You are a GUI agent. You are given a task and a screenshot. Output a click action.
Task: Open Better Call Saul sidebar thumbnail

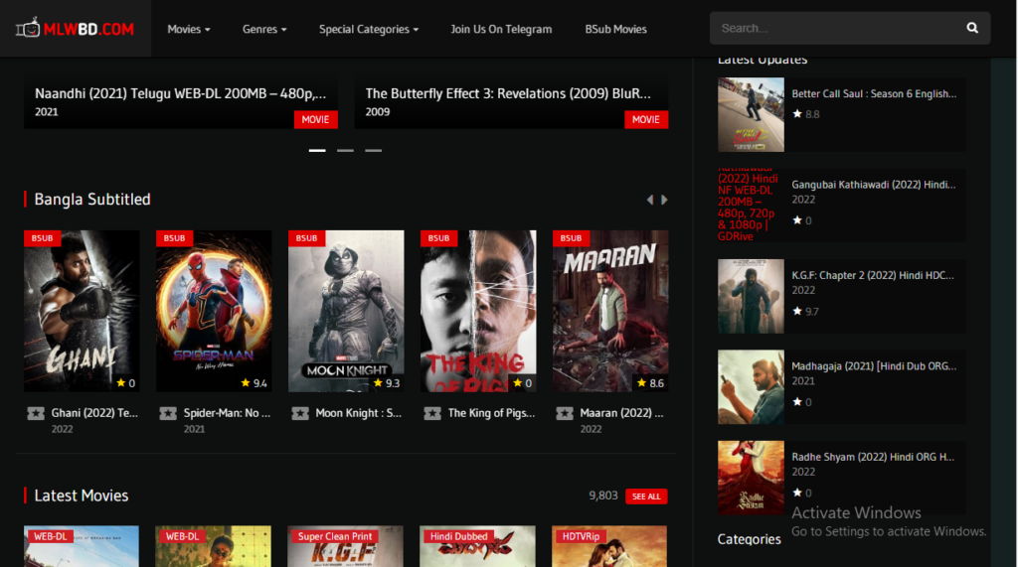click(752, 115)
